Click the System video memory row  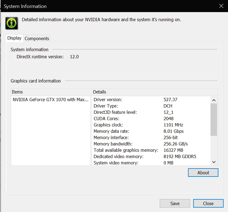(x=151, y=163)
